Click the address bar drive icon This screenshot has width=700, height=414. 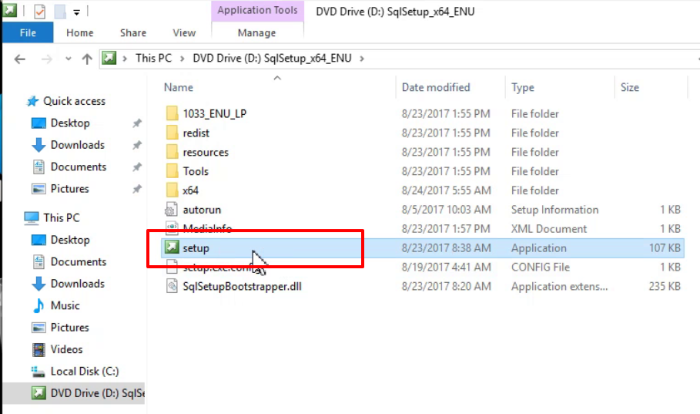[x=109, y=58]
